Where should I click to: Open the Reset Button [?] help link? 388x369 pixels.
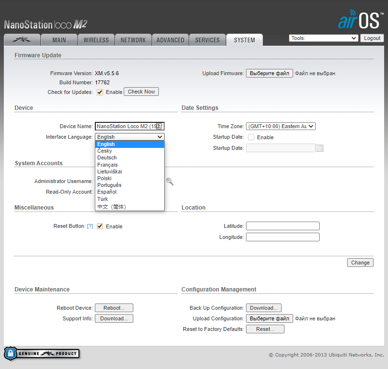(x=90, y=226)
